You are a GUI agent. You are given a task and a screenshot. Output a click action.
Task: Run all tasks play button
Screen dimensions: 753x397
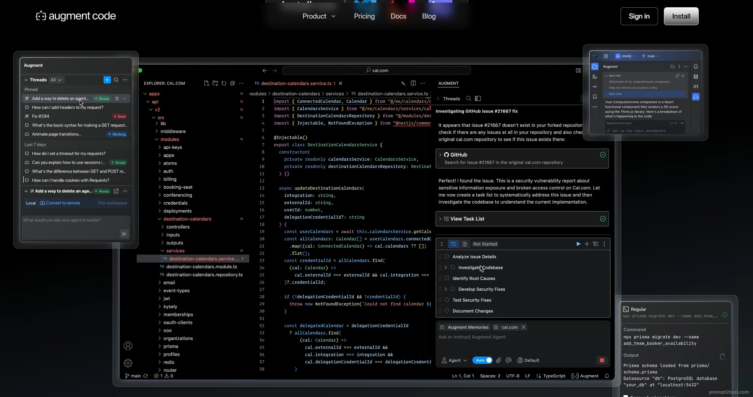[578, 244]
